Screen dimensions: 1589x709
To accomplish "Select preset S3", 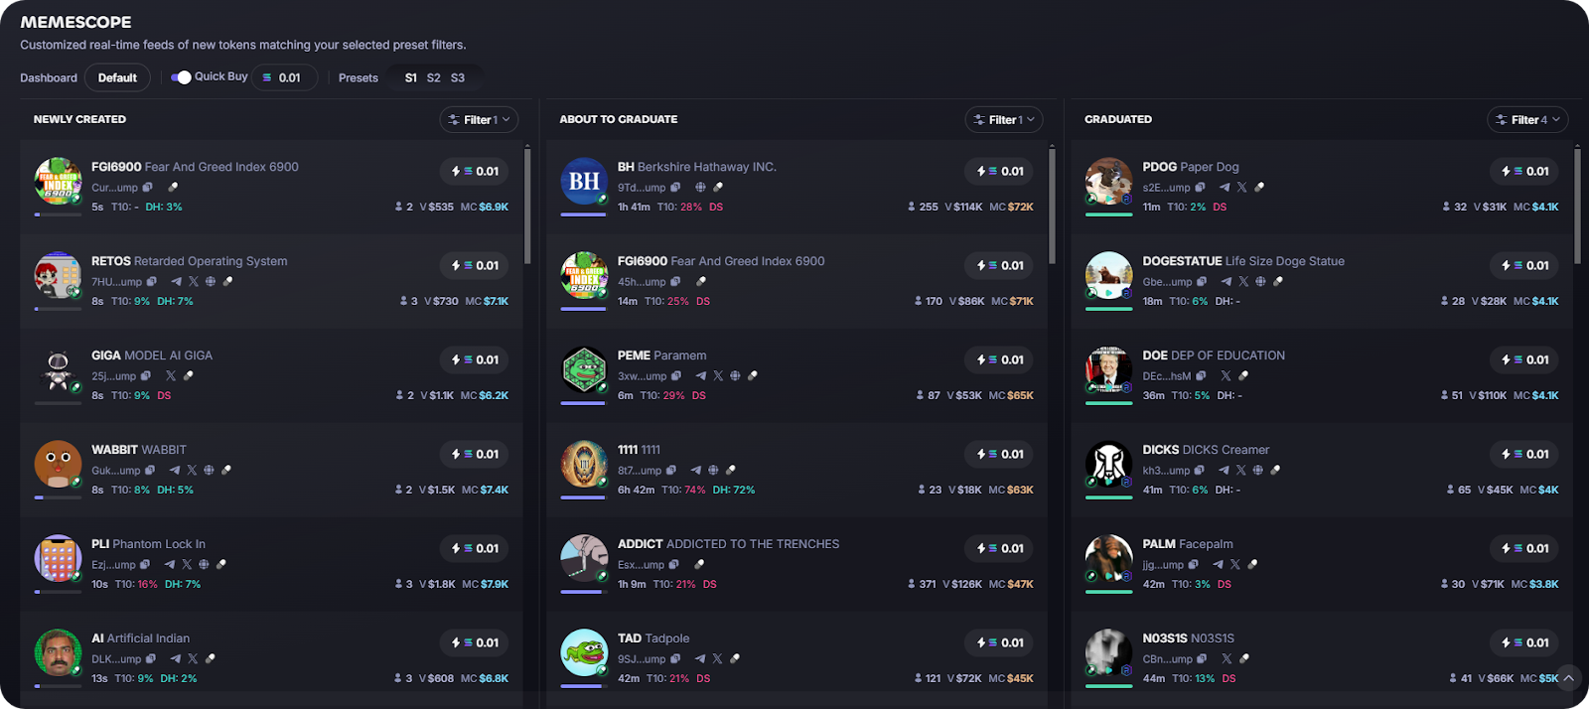I will coord(458,77).
